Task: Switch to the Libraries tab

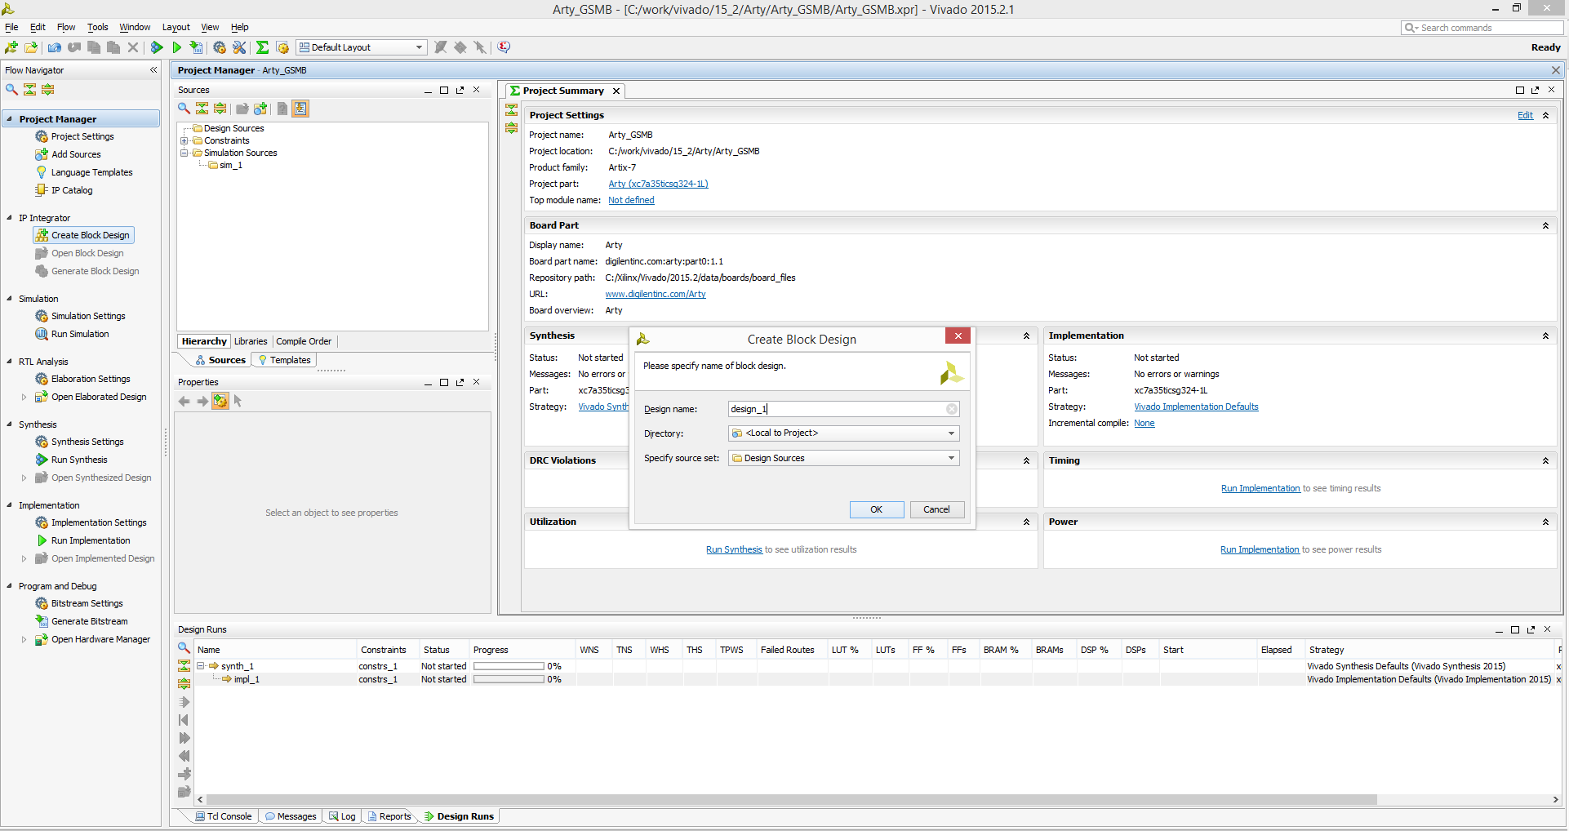Action: click(251, 341)
